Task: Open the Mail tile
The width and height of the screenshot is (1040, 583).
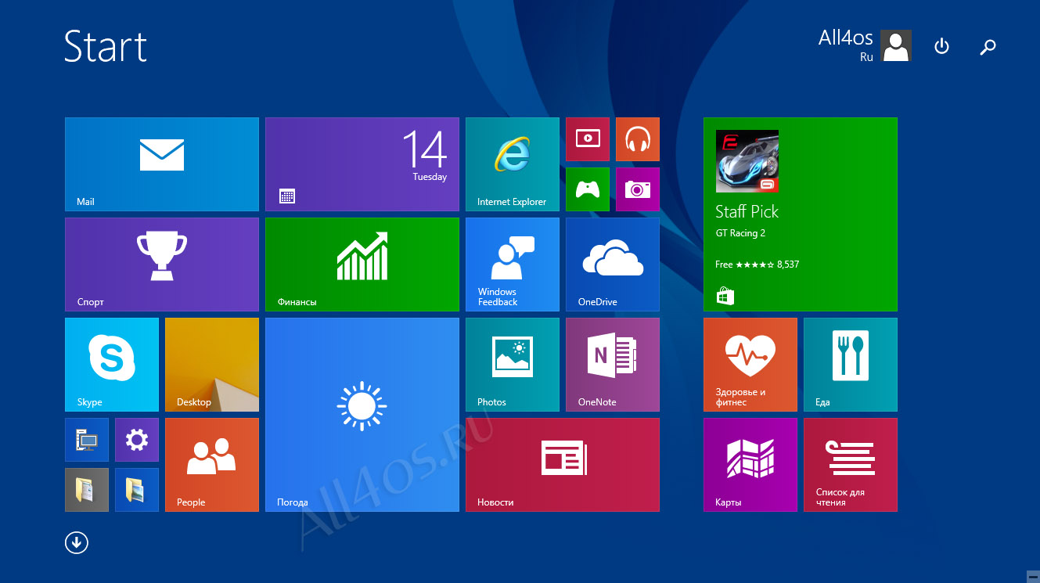Action: (161, 164)
